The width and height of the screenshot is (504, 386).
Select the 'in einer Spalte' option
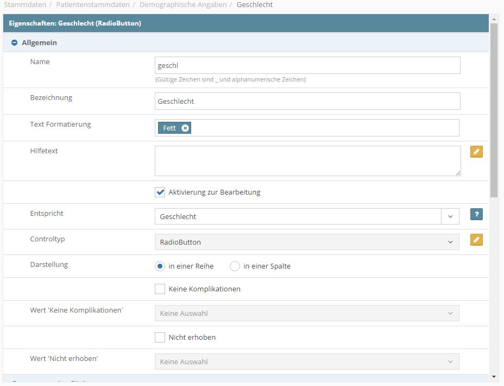[x=235, y=266]
